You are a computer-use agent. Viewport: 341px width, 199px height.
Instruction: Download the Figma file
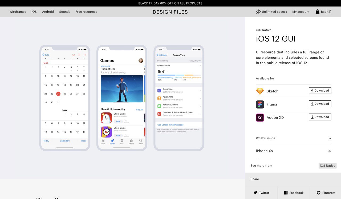[320, 104]
